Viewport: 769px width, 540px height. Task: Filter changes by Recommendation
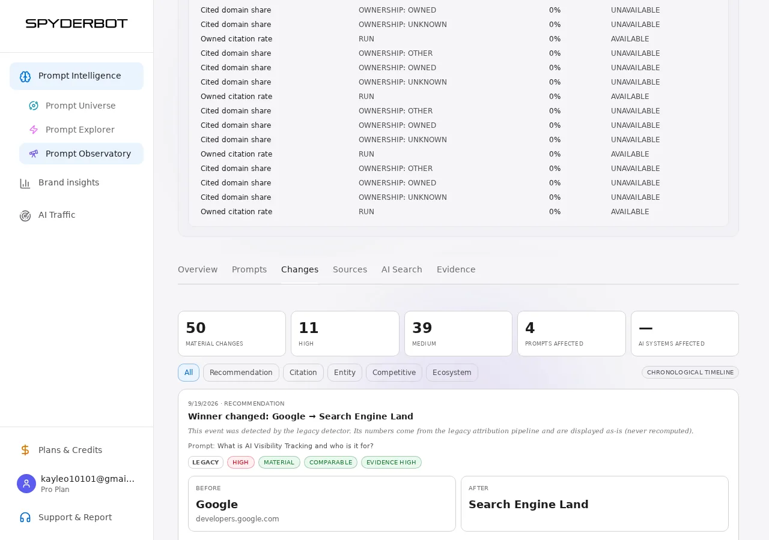click(241, 373)
